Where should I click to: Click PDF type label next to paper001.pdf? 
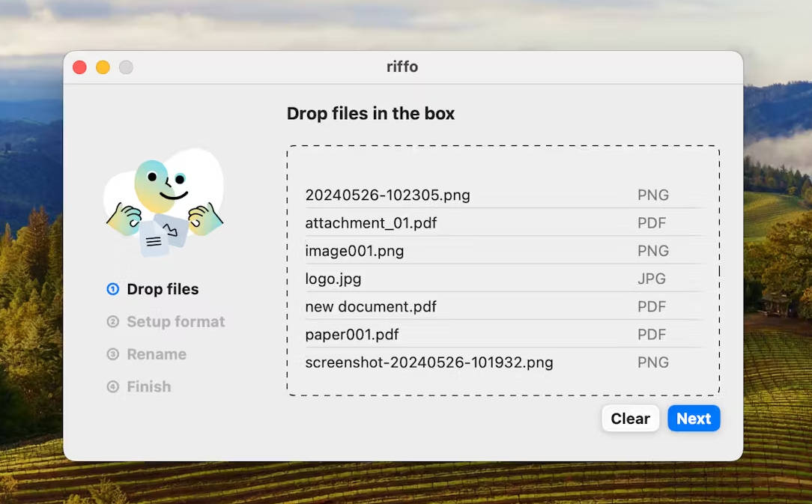click(x=652, y=335)
